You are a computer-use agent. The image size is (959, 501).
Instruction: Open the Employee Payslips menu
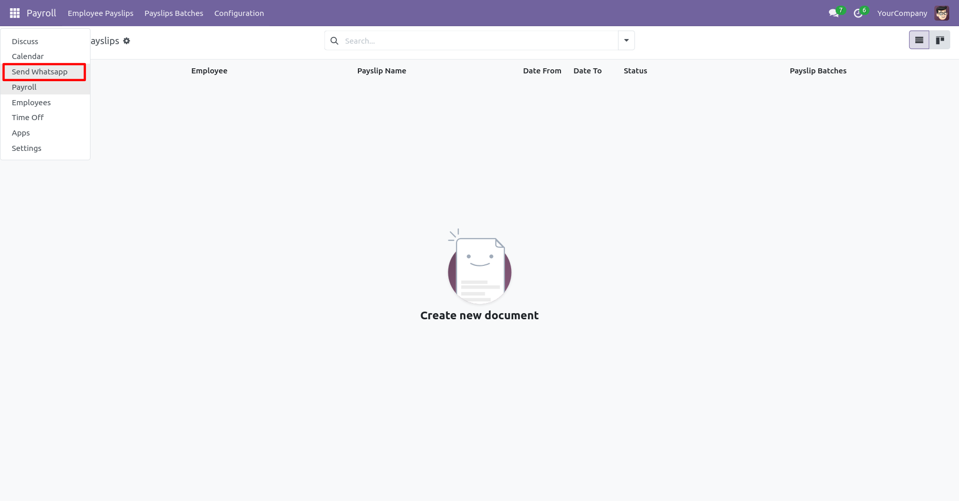pyautogui.click(x=101, y=13)
